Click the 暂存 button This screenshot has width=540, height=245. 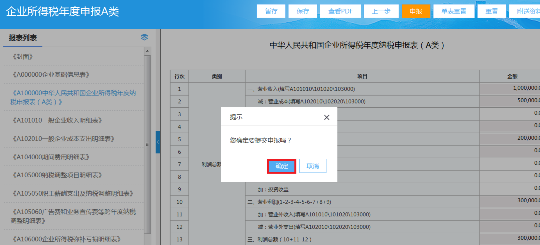pos(271,11)
